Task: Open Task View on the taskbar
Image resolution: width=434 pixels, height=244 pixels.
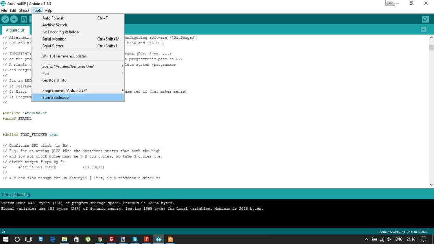Action: (29, 239)
